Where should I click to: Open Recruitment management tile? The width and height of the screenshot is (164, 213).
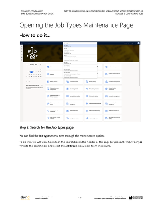113,82
